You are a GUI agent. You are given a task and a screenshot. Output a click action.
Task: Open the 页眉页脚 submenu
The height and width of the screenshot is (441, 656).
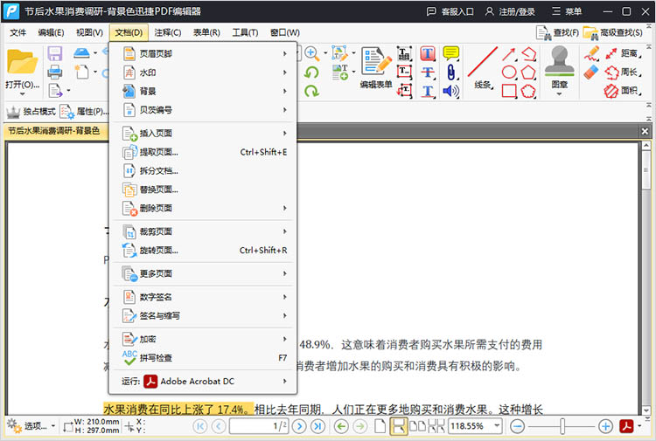203,53
